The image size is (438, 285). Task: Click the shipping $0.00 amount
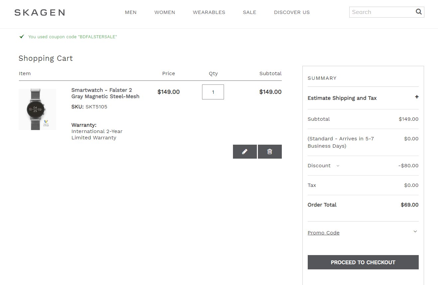pos(411,139)
